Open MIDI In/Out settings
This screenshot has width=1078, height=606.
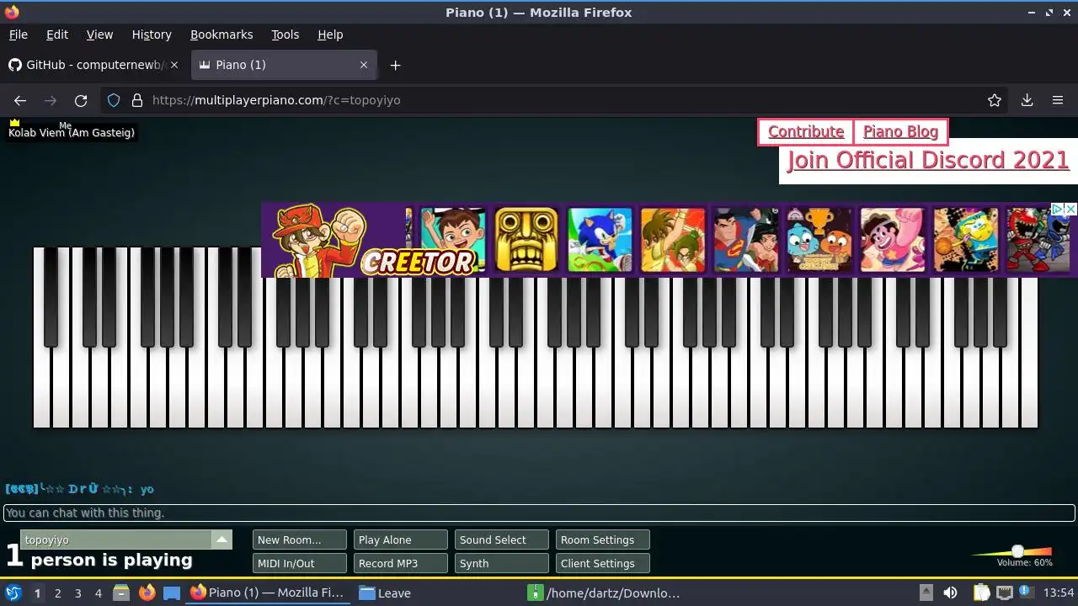click(300, 564)
